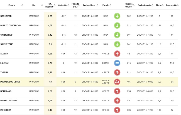Select the MONTE CASEROS port name
Screen dimensions: 181x115
coord(9,101)
